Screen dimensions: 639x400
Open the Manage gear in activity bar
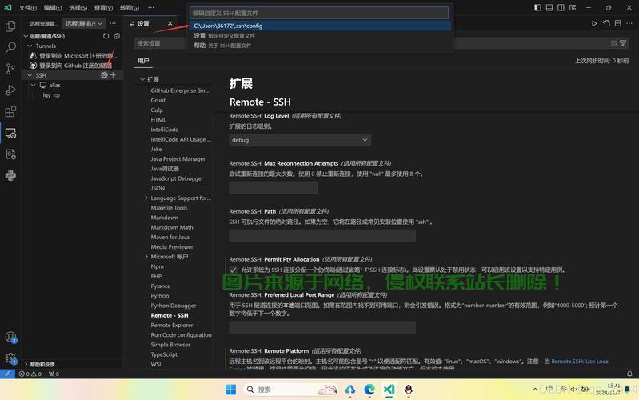pos(10,358)
